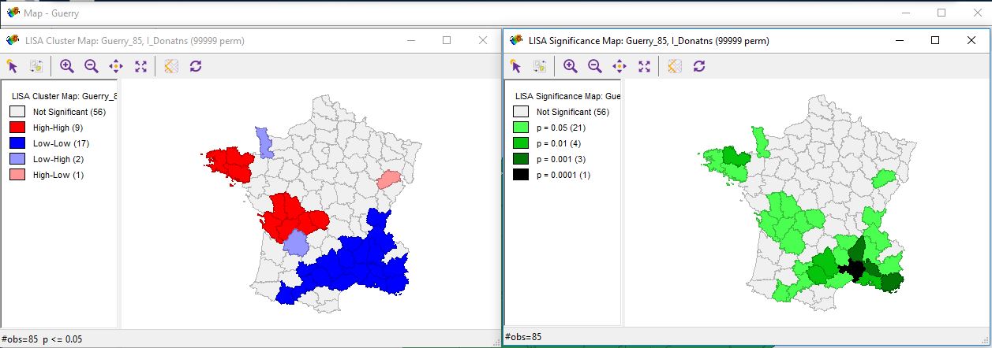Click '#obs=85' status bar in Significance window
992x348 pixels.
[x=524, y=338]
